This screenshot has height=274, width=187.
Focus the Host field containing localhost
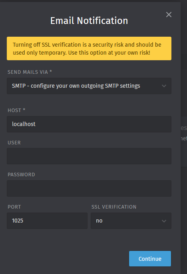[x=89, y=124]
